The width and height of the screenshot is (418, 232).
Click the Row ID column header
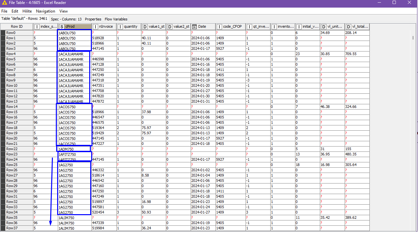(17, 26)
